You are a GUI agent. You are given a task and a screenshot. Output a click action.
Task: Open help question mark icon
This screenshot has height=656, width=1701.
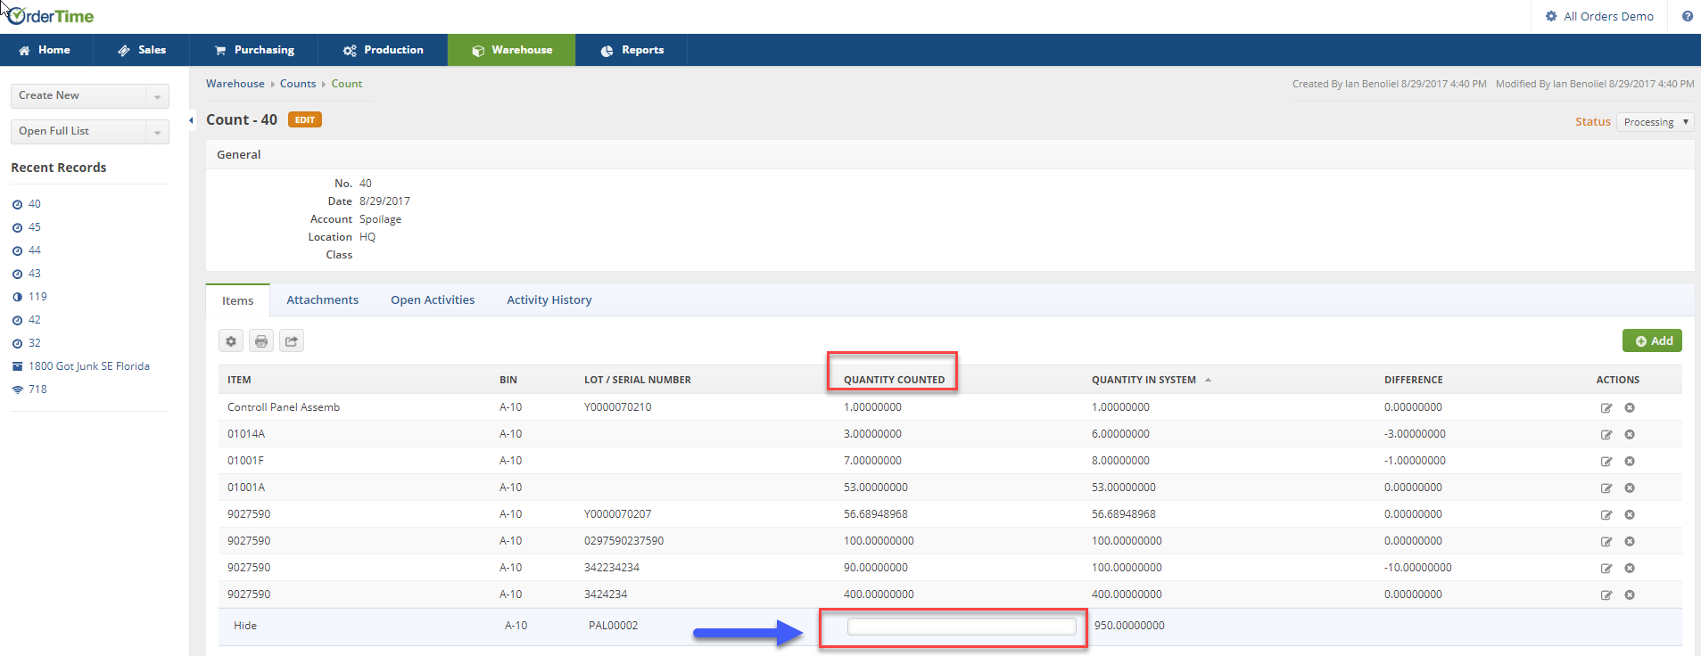(1687, 16)
